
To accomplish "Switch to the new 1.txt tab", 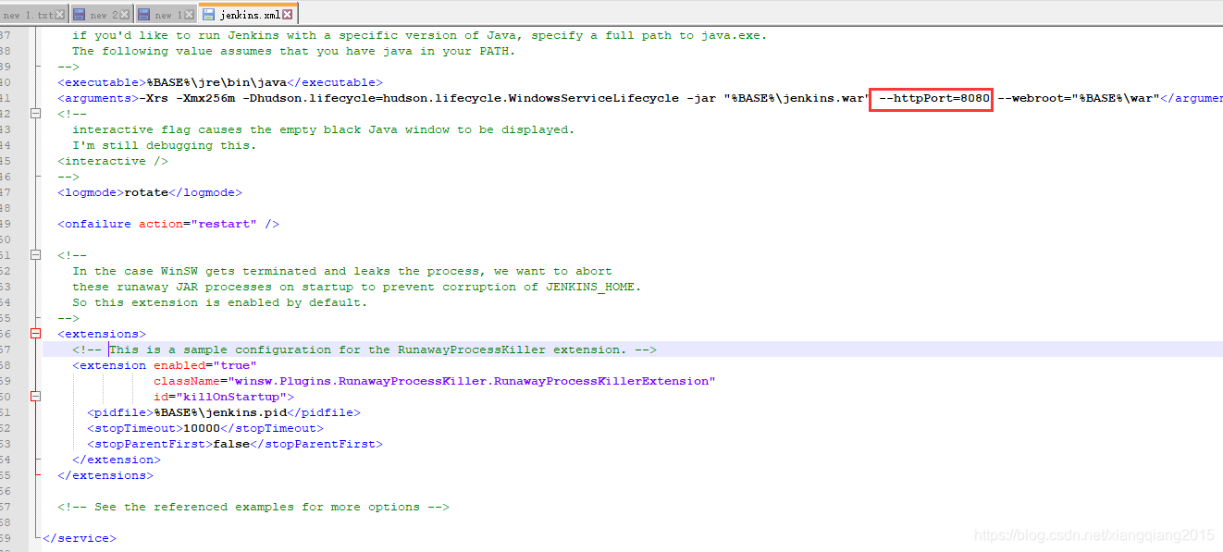I will pos(32,15).
